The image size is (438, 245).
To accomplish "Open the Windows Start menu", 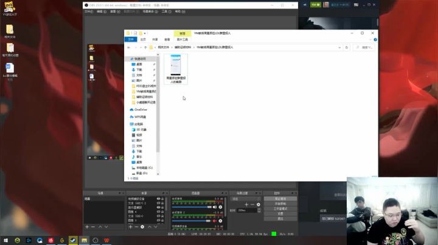I will (x=5, y=240).
